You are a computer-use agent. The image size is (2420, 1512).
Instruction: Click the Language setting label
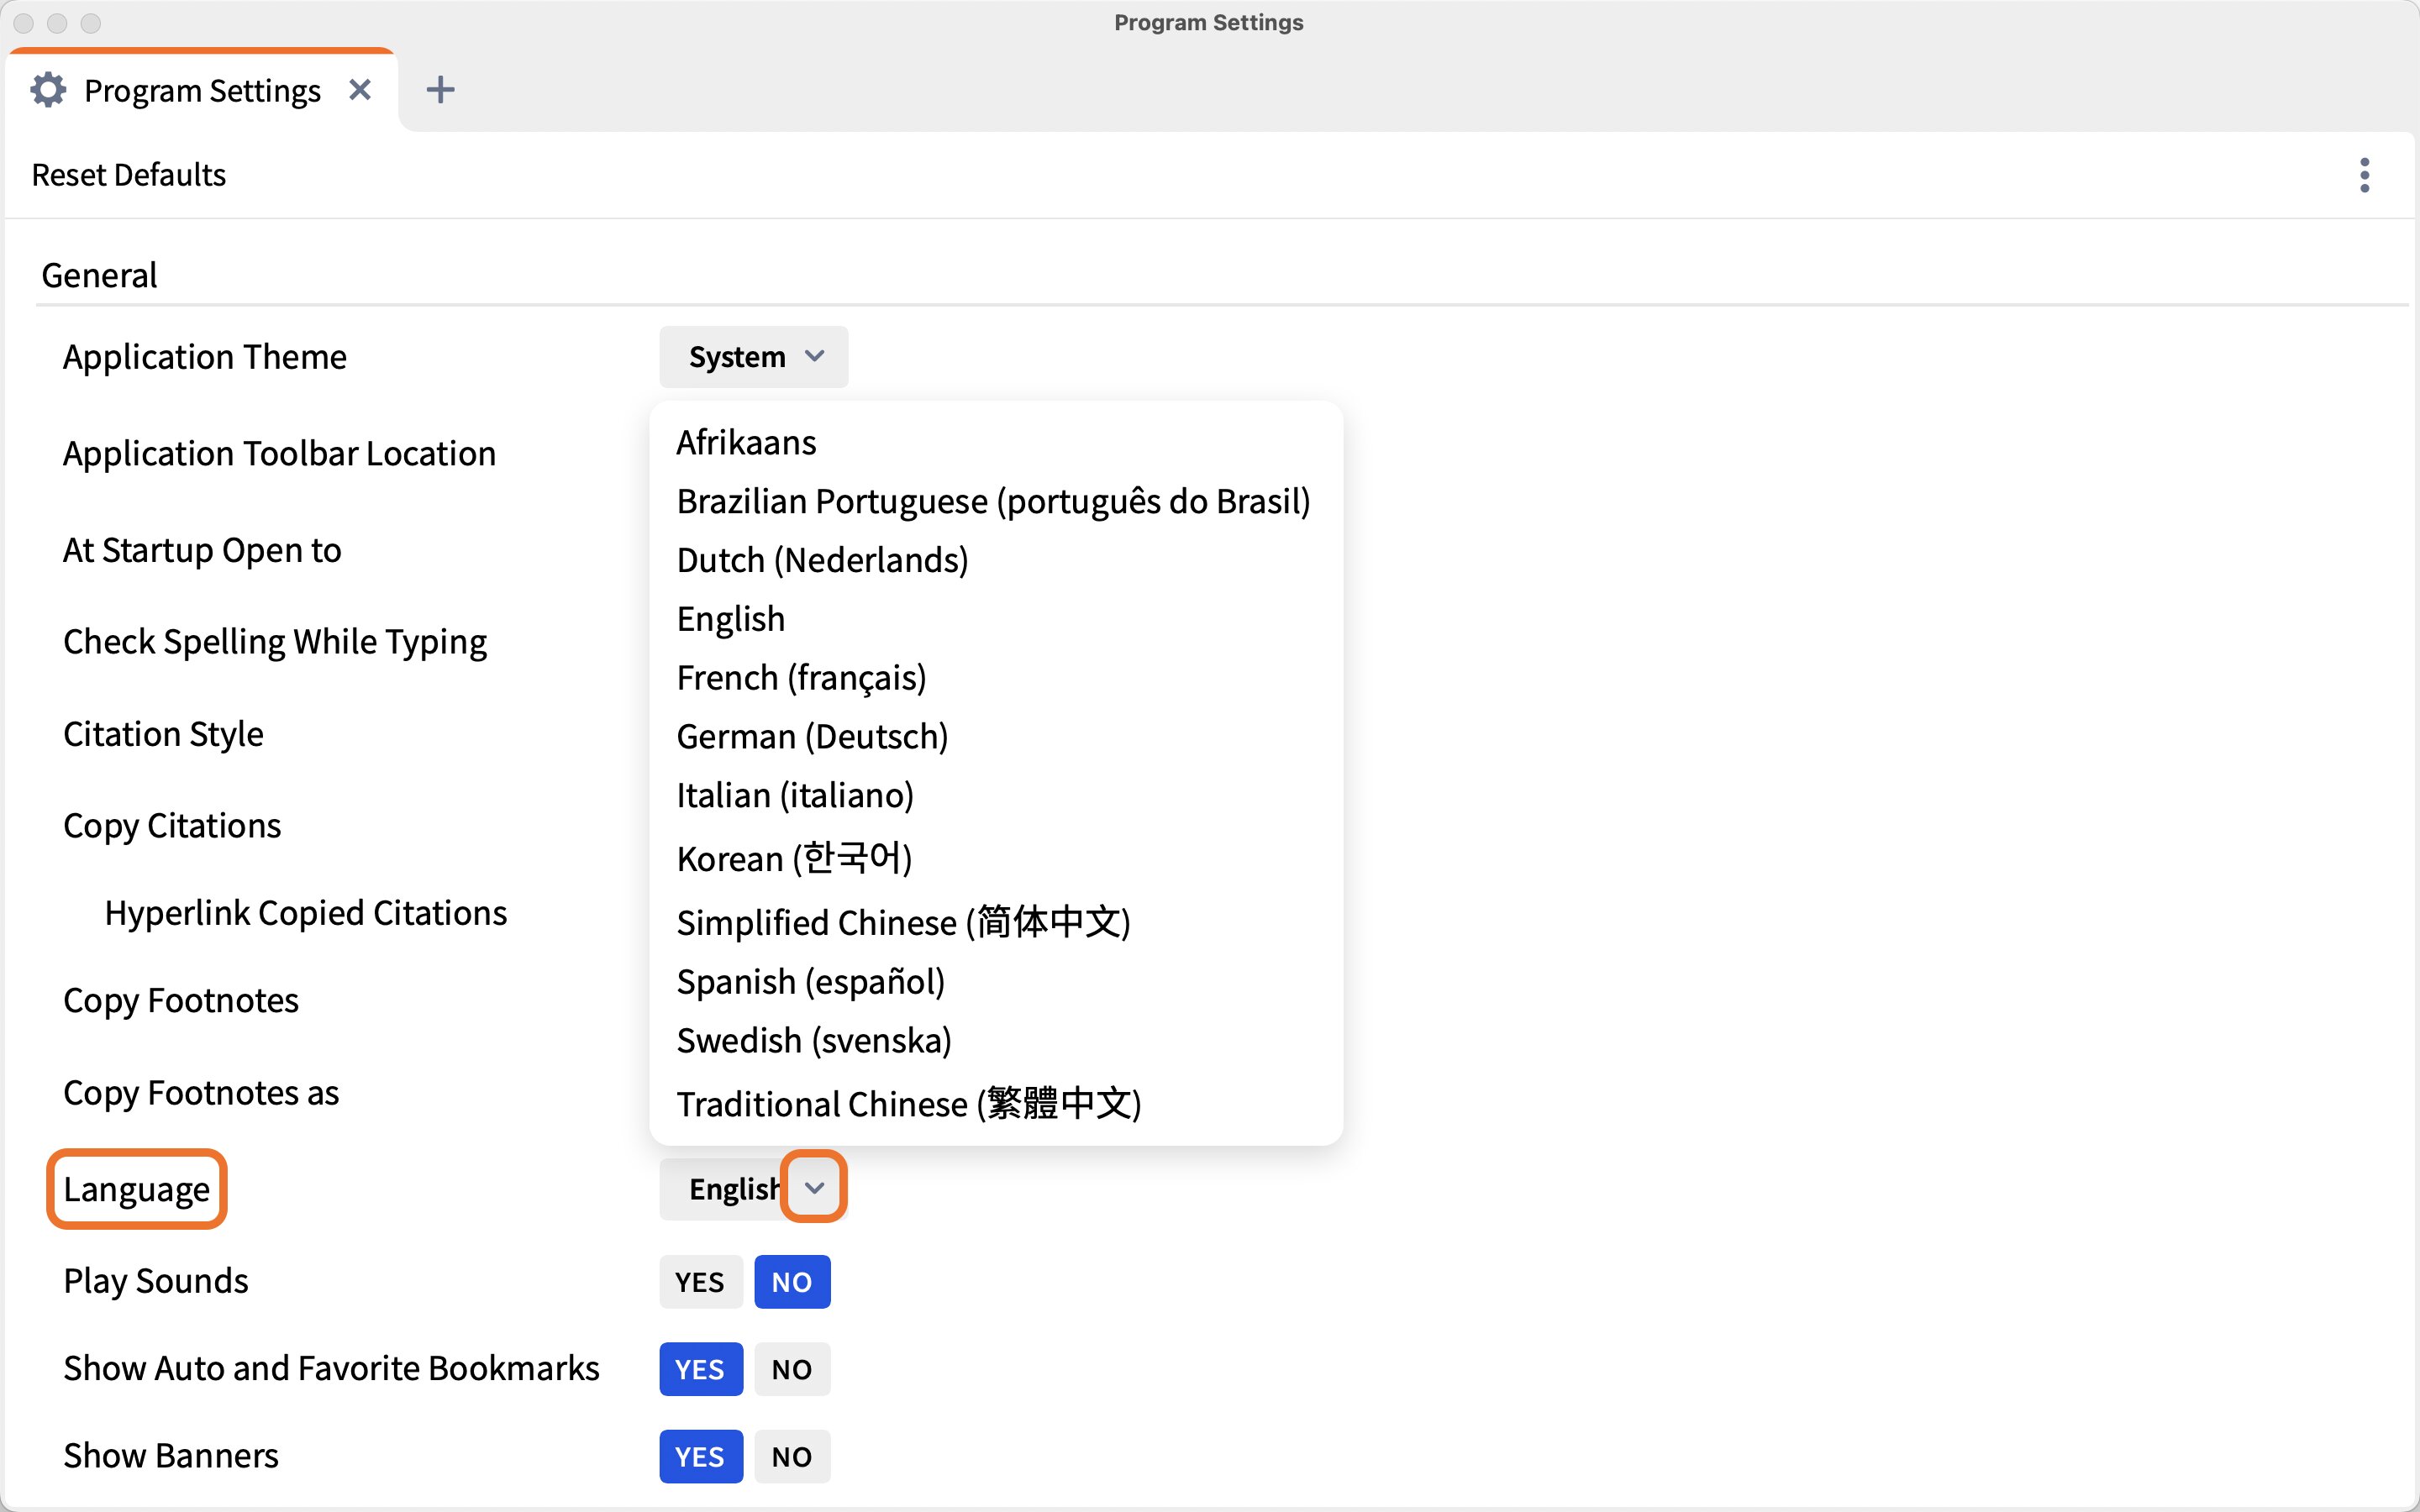[137, 1189]
